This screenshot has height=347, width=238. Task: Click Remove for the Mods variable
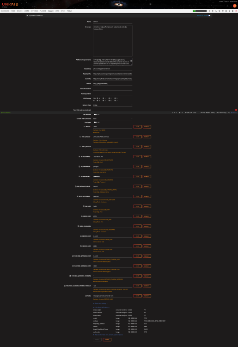pyautogui.click(x=147, y=296)
